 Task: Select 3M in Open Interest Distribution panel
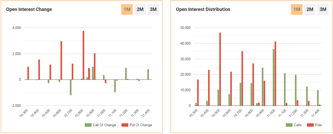click(x=323, y=10)
